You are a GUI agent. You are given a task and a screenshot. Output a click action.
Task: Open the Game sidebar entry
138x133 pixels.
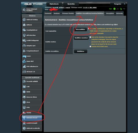pyautogui.click(x=32, y=56)
